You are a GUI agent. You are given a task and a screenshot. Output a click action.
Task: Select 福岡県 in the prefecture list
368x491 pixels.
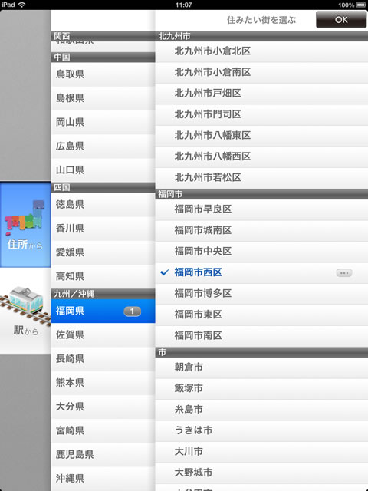(x=103, y=311)
